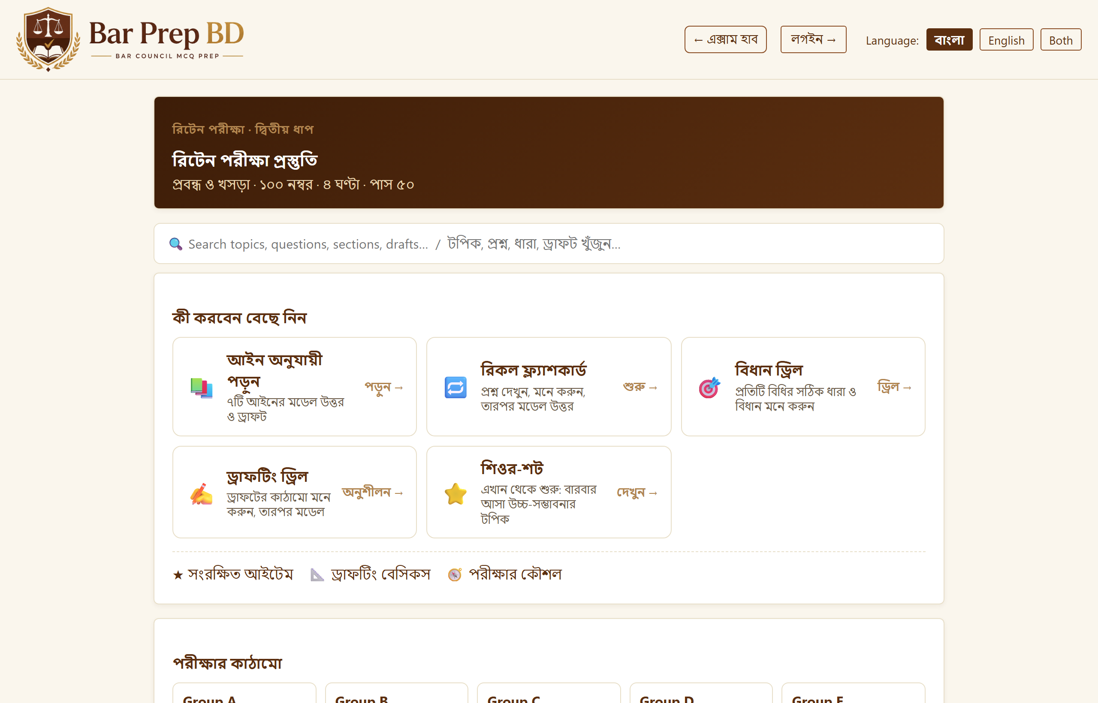Click the target dart icon for বিধান ড্রিল
The height and width of the screenshot is (703, 1098).
[x=709, y=388]
